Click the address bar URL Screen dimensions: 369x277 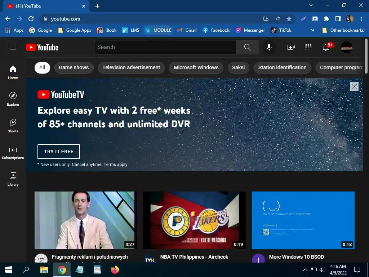click(66, 19)
